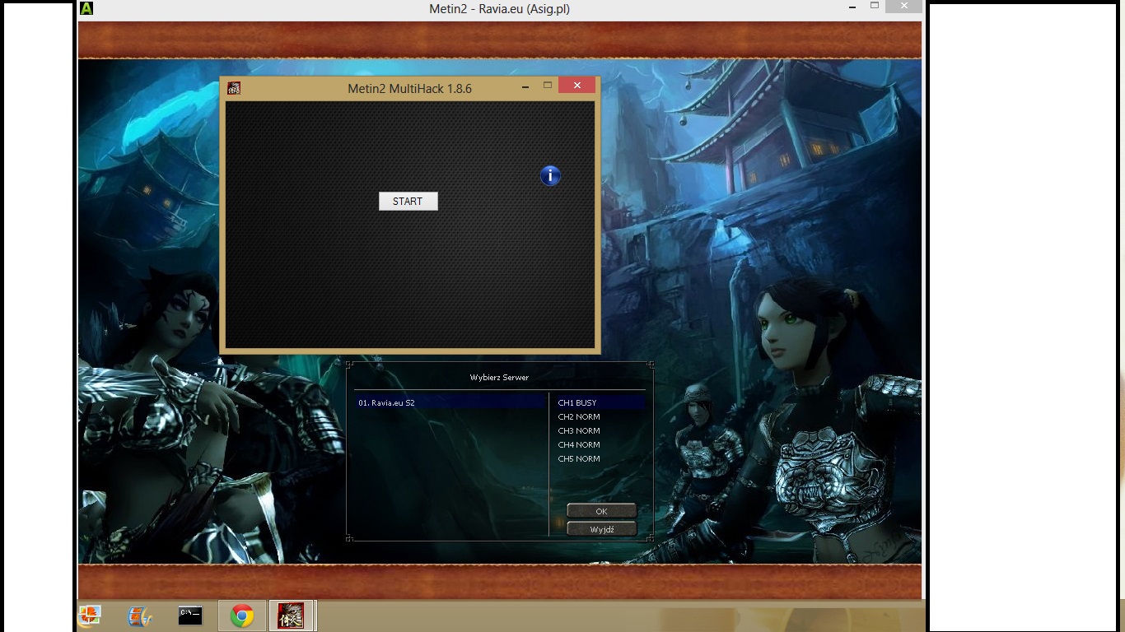Close the Metin2 - Ravia.eu game window

click(903, 7)
